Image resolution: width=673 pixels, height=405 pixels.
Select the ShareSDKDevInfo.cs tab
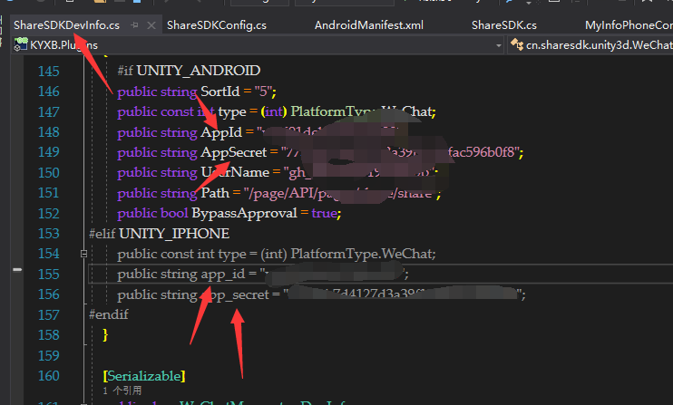pyautogui.click(x=66, y=25)
